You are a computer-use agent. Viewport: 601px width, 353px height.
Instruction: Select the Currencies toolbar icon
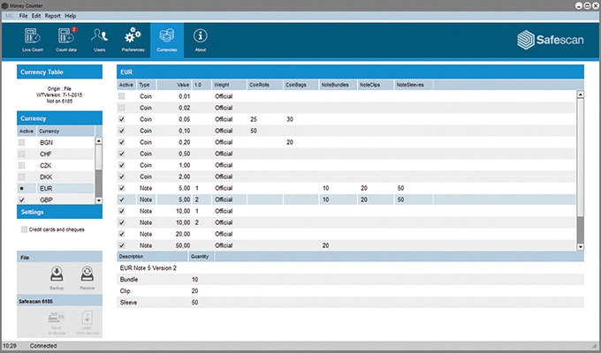point(166,41)
